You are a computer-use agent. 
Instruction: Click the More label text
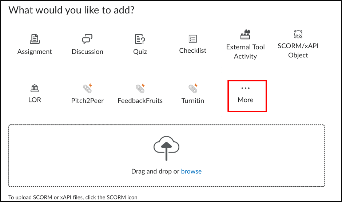click(x=246, y=100)
